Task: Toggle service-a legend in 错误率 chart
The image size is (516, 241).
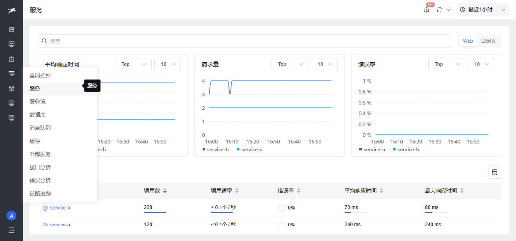Action: click(x=372, y=150)
